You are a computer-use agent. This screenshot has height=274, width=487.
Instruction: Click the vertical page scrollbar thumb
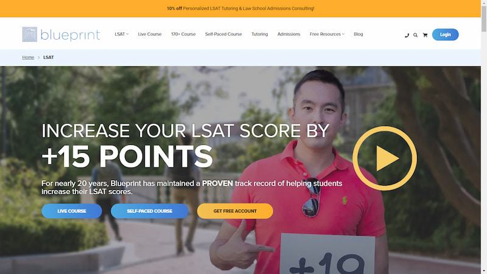coord(484,19)
